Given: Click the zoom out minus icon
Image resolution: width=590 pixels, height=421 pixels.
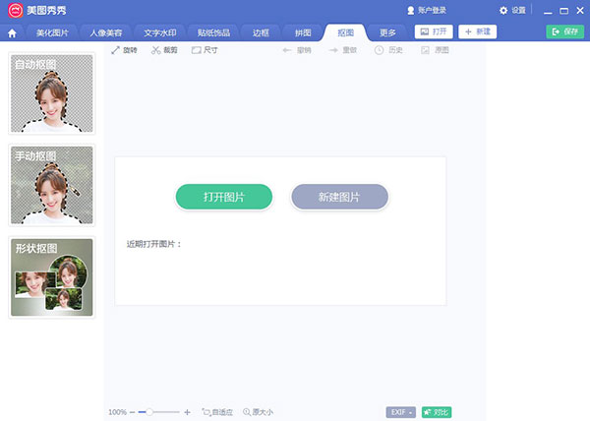Looking at the screenshot, I should [x=132, y=412].
